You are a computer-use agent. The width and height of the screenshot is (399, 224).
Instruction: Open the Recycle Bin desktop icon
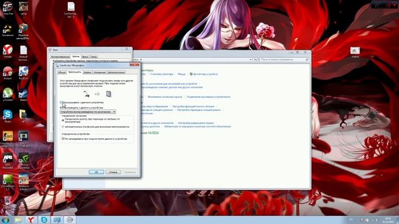click(x=7, y=202)
